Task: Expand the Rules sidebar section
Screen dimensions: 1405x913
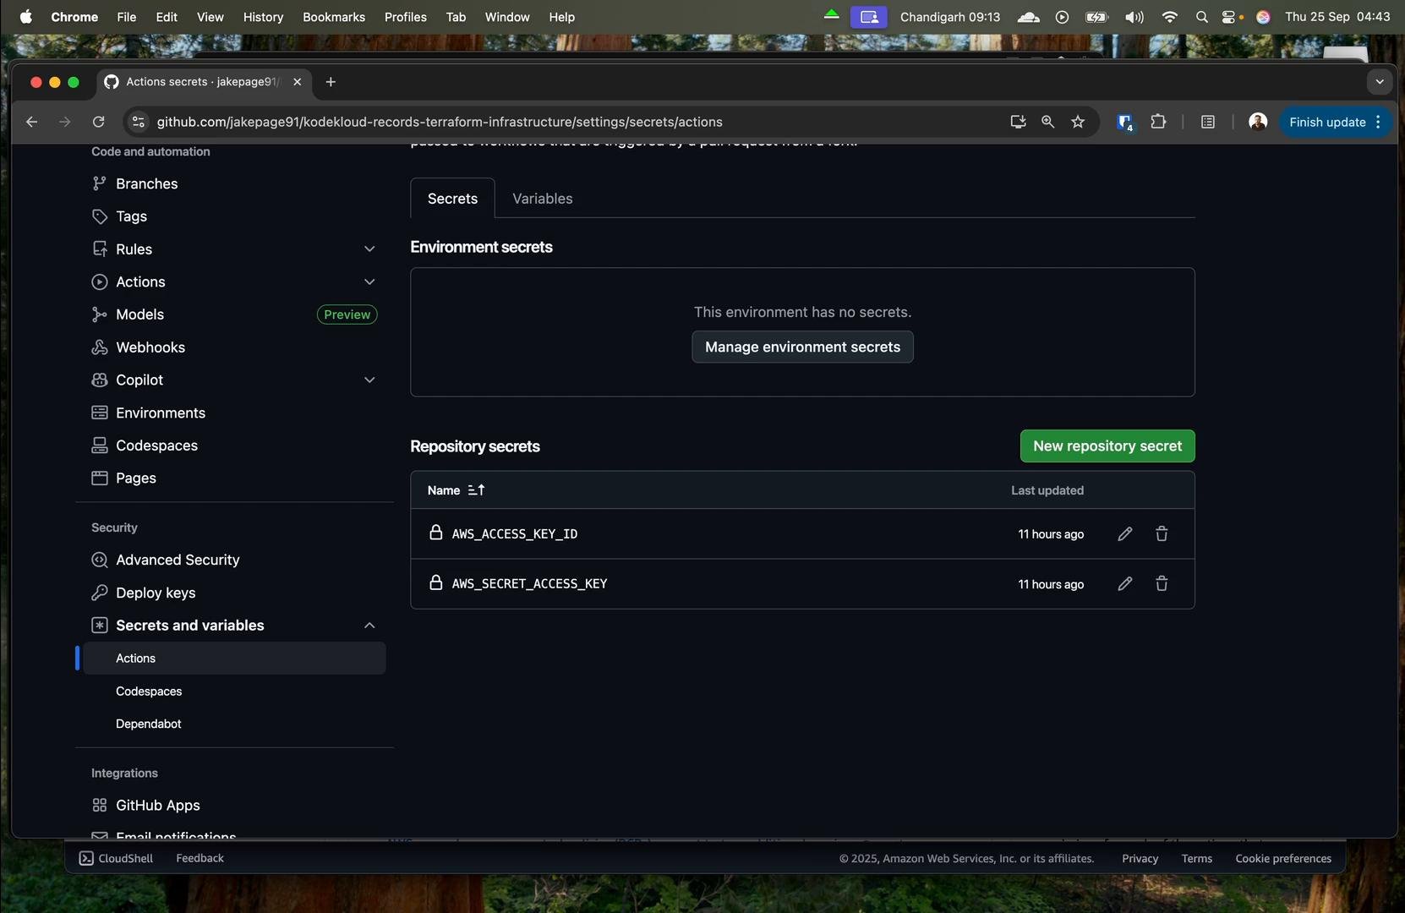Action: pyautogui.click(x=369, y=249)
